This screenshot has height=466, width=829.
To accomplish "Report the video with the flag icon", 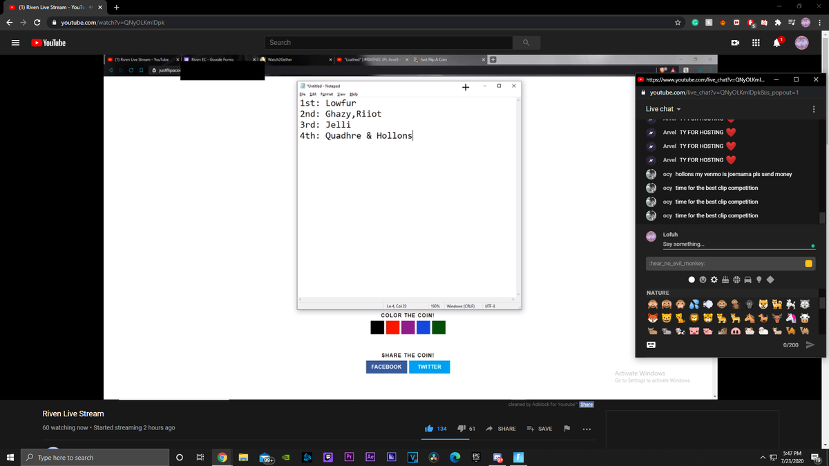I will click(567, 429).
